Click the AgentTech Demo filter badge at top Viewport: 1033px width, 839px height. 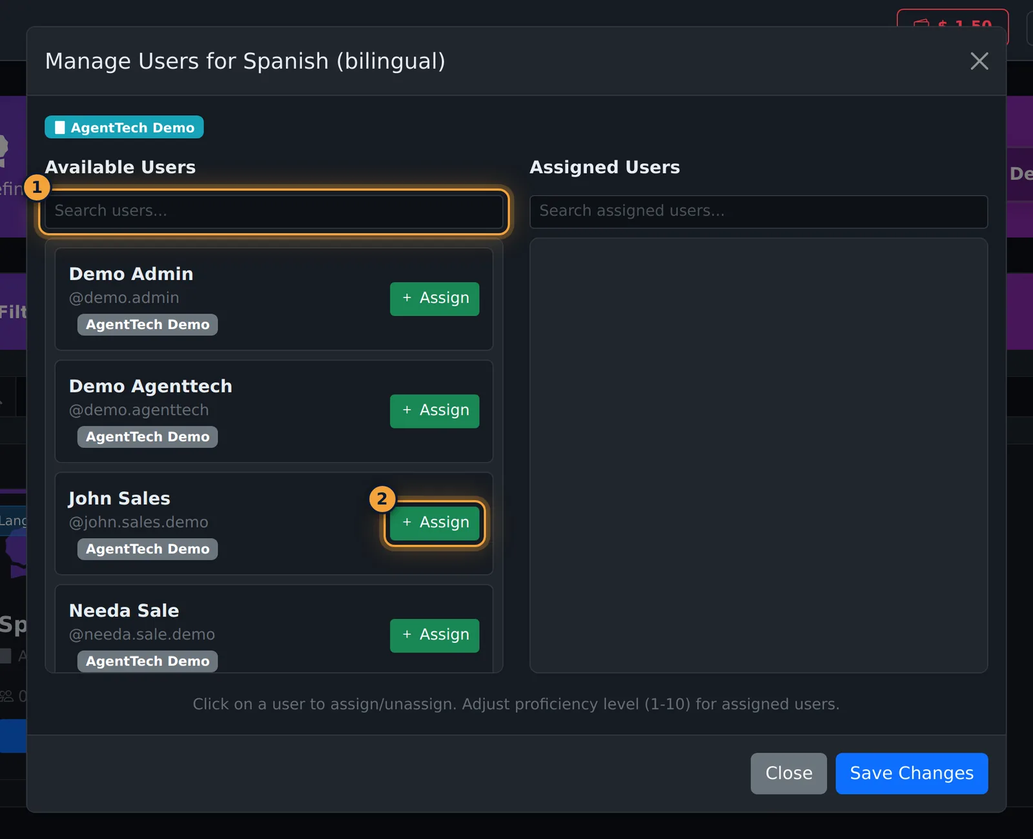124,127
